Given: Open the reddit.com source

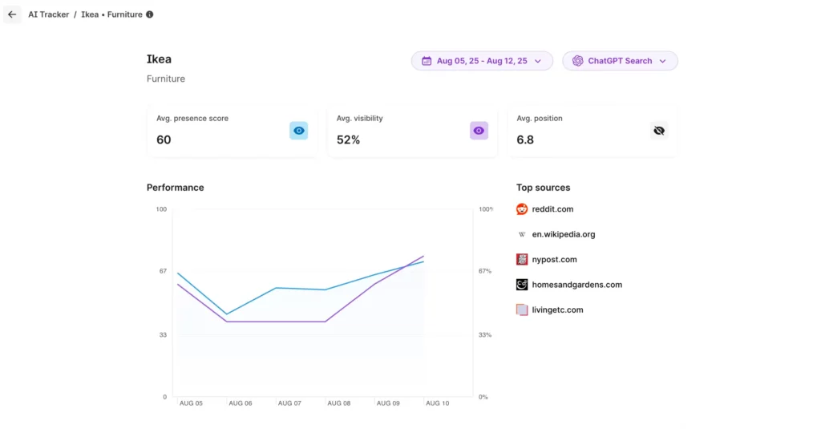Looking at the screenshot, I should (x=552, y=209).
